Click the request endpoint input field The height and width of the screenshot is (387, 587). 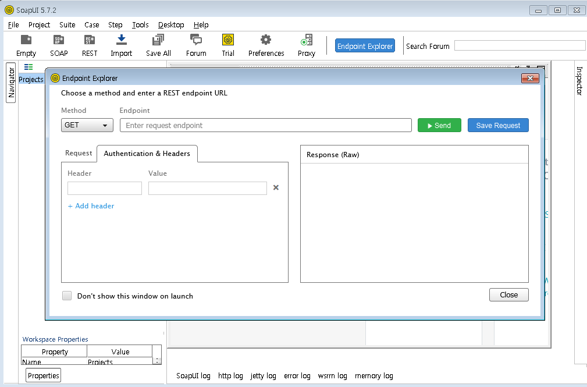point(265,125)
